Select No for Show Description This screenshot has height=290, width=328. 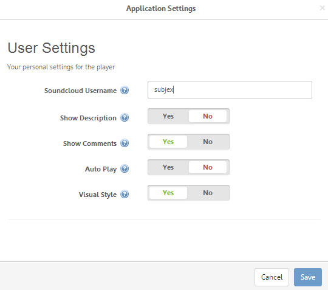tap(208, 116)
